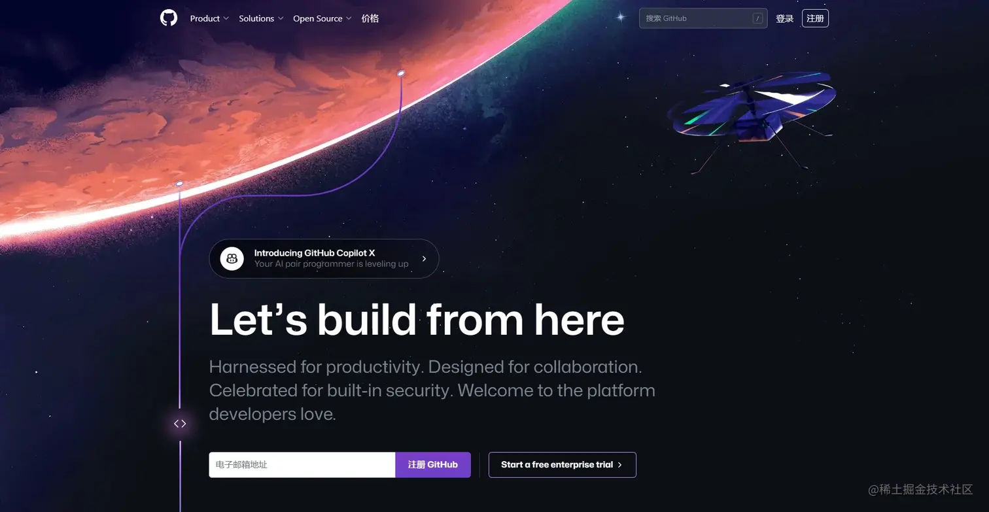
Task: Click the 注册 sign up button
Action: click(x=815, y=18)
